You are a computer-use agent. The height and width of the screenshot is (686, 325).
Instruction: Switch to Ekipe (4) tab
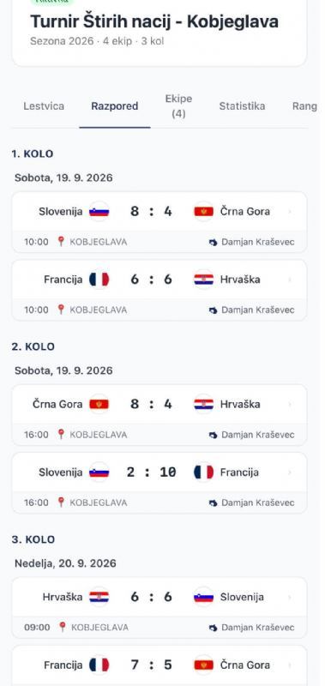point(178,105)
